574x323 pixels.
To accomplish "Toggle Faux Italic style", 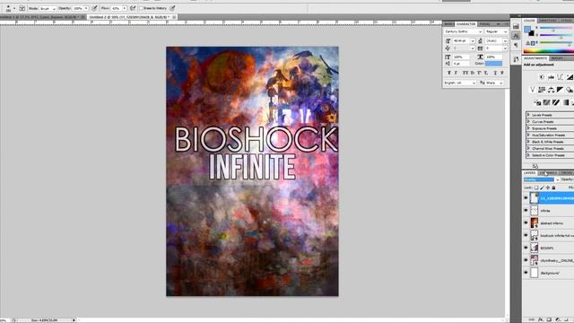I will [x=457, y=73].
